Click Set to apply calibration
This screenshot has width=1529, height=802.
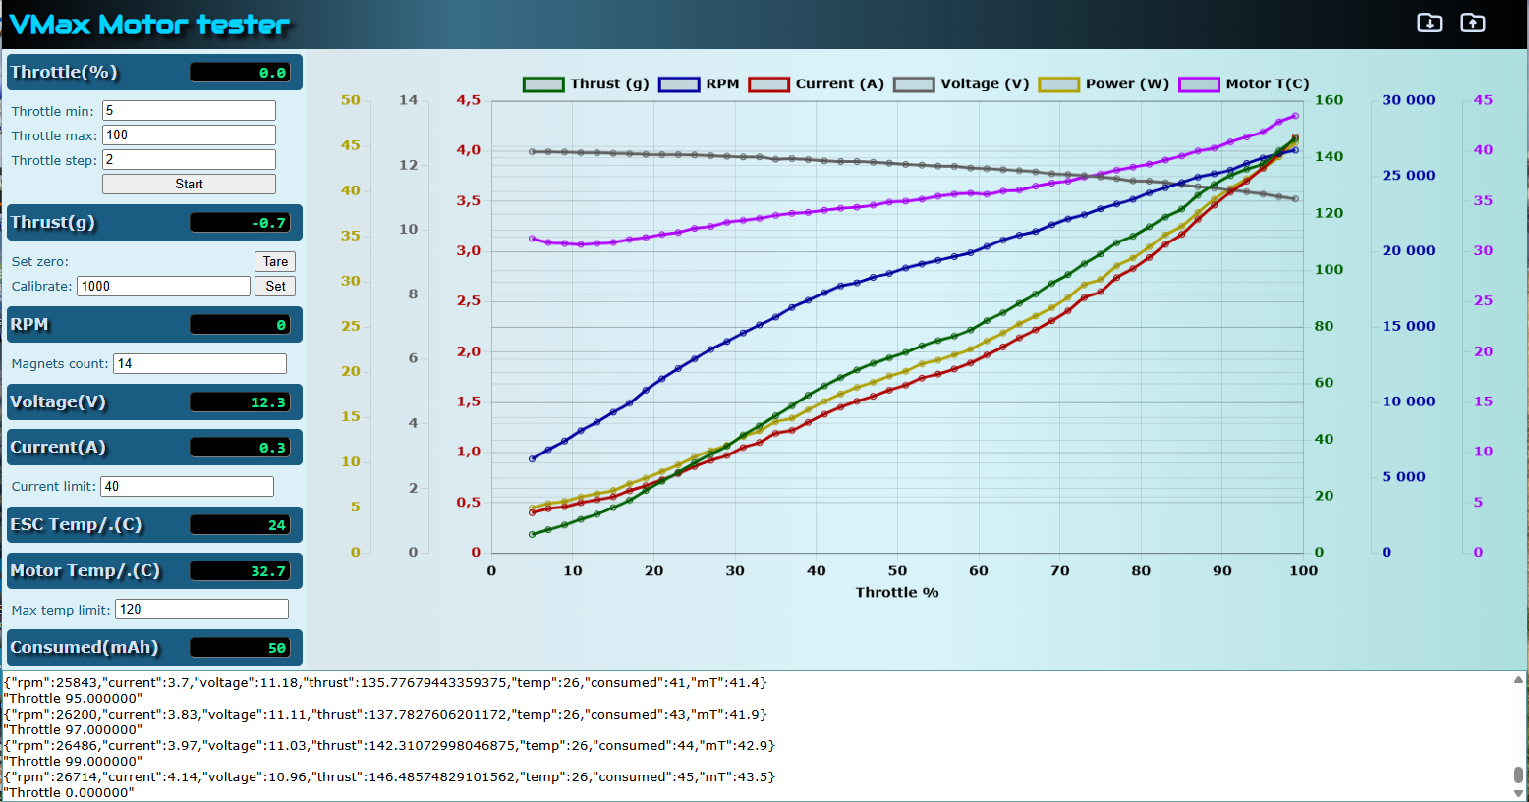coord(275,286)
